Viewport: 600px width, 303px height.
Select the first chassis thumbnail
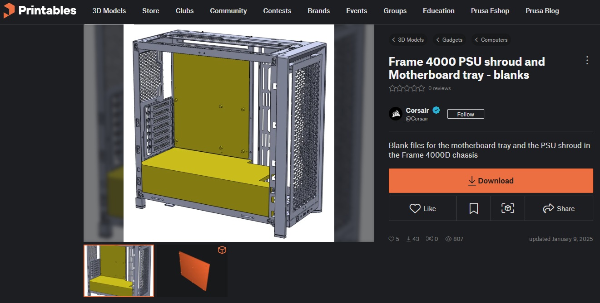point(119,271)
